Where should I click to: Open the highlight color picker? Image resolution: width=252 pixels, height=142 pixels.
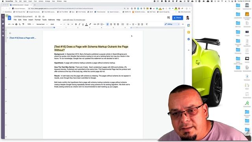point(90,24)
